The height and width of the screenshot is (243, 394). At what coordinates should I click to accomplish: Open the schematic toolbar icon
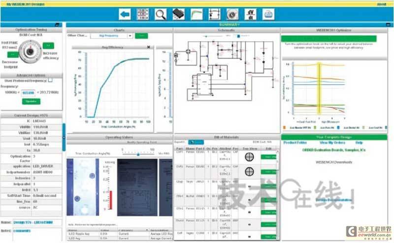click(x=214, y=14)
